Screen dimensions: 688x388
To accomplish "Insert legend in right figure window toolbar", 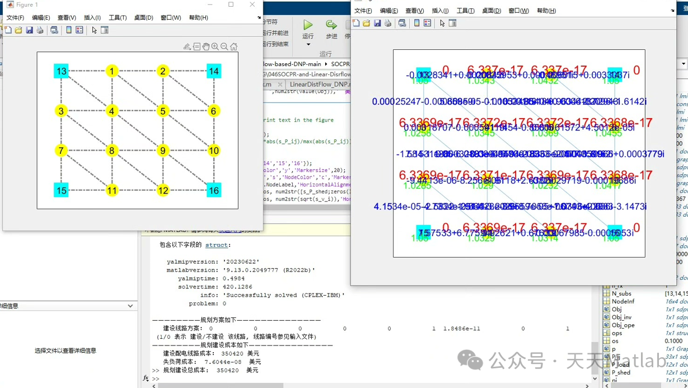I will tap(427, 23).
